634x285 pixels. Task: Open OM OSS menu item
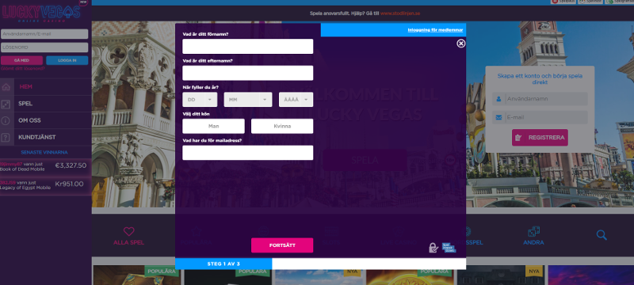pyautogui.click(x=29, y=120)
